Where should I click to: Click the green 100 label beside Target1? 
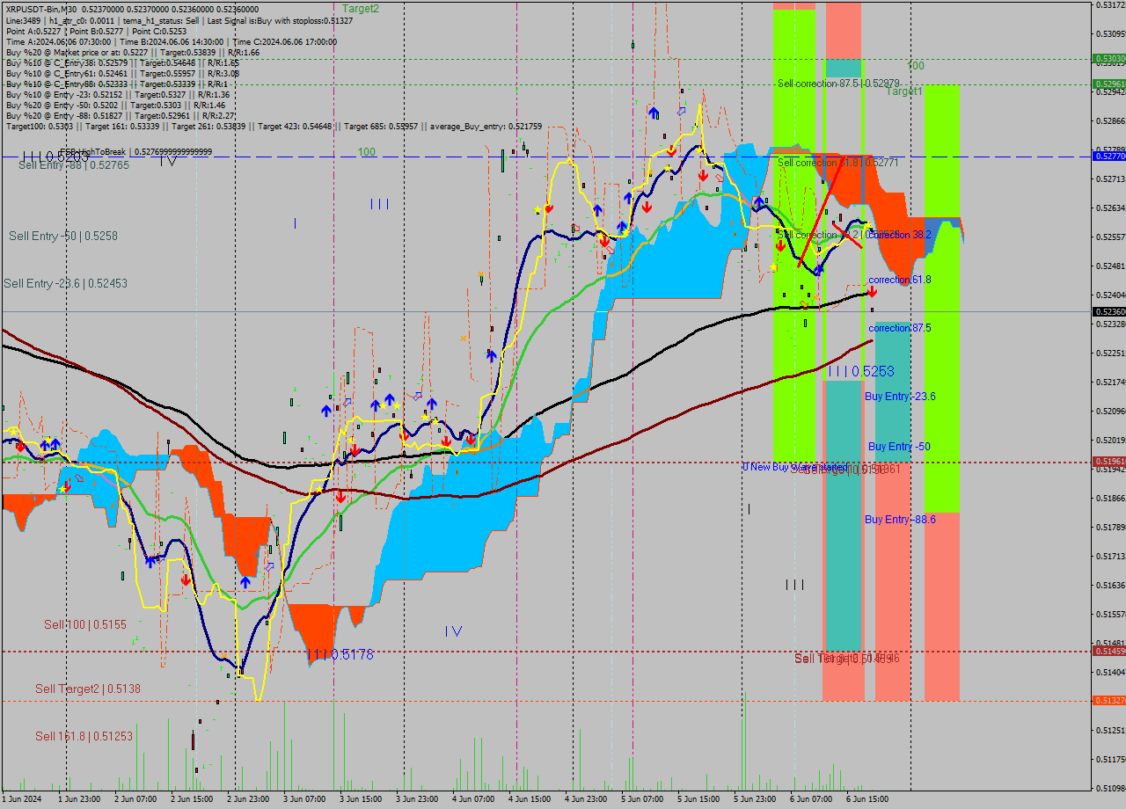(916, 66)
